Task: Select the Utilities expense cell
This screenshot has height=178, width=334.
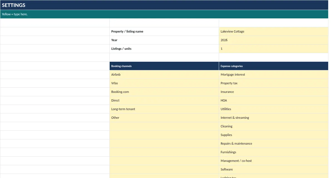Action: point(274,109)
